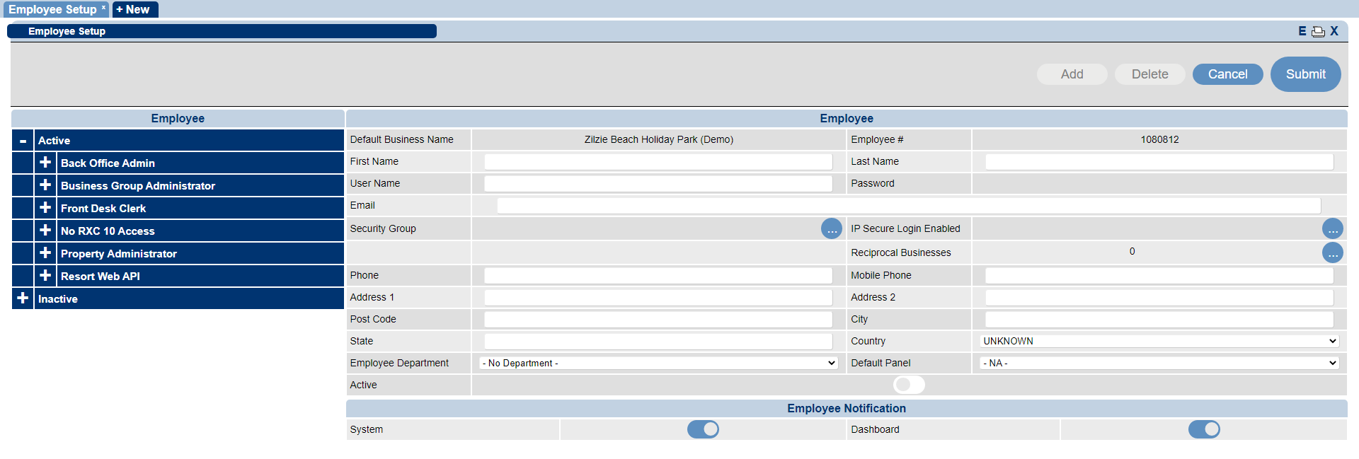Select Back Office Admin tree row
Viewport: 1359px width, 459px height.
coord(200,163)
